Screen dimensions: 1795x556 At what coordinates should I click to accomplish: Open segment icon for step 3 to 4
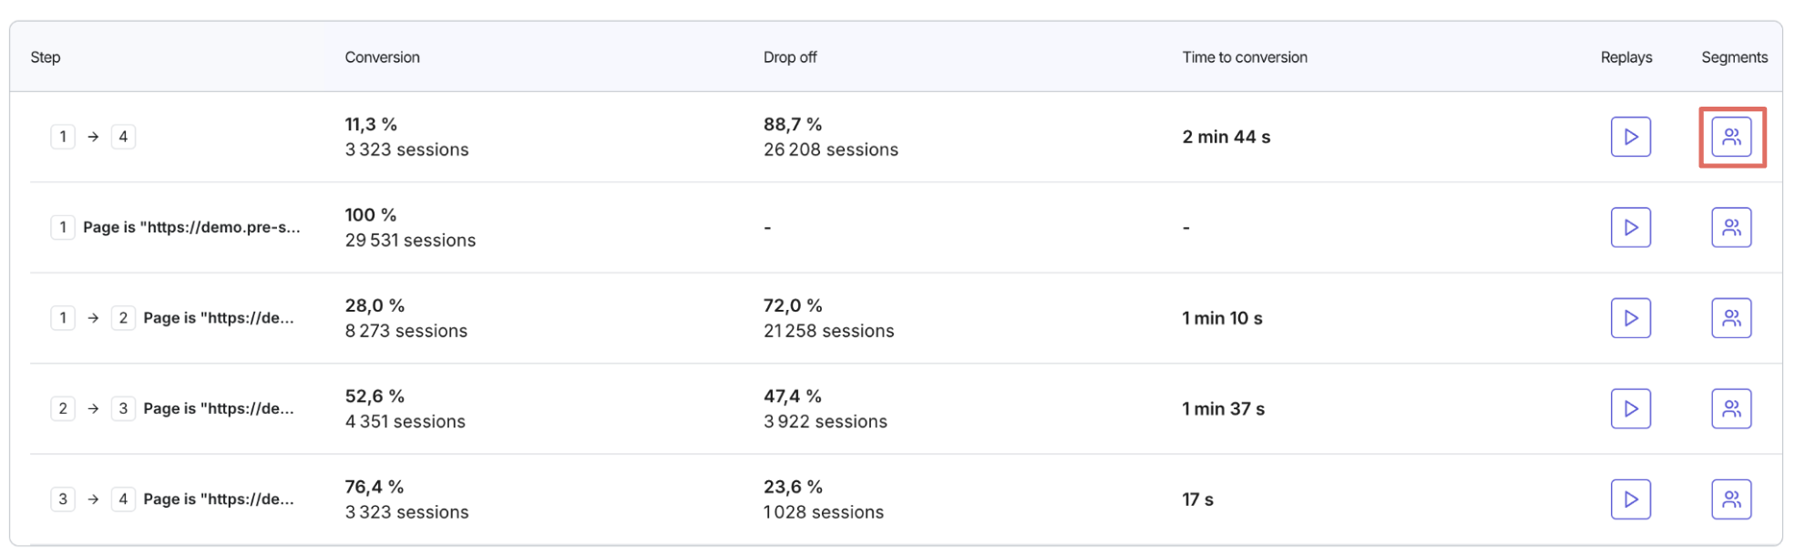[1731, 499]
